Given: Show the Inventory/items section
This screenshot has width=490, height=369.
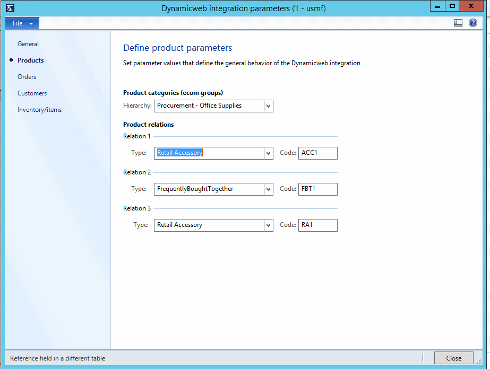Looking at the screenshot, I should [40, 110].
